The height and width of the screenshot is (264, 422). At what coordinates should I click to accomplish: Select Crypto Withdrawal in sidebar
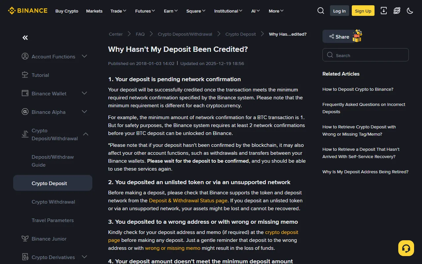click(x=53, y=202)
